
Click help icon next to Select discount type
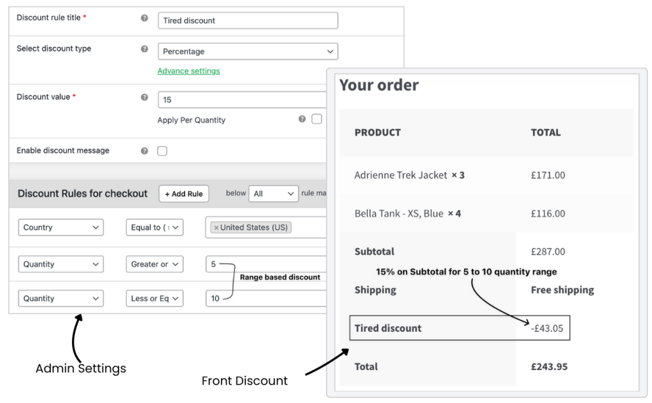(x=145, y=49)
